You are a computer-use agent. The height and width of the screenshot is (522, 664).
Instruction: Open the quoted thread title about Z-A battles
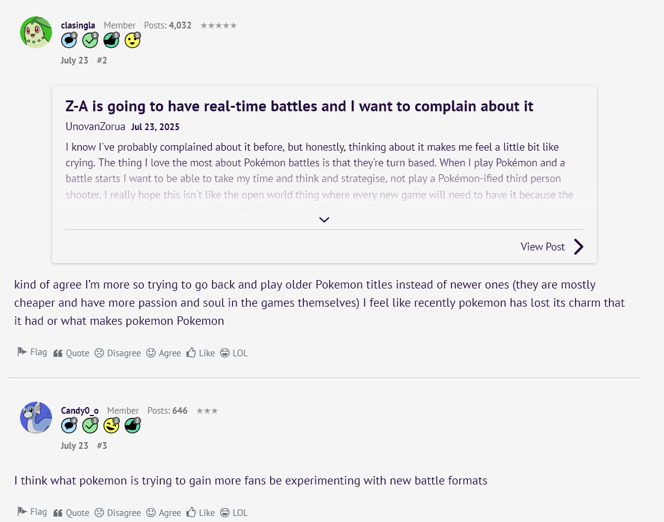pyautogui.click(x=299, y=106)
